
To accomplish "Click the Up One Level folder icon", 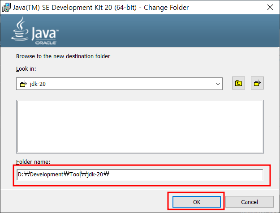I will [238, 83].
